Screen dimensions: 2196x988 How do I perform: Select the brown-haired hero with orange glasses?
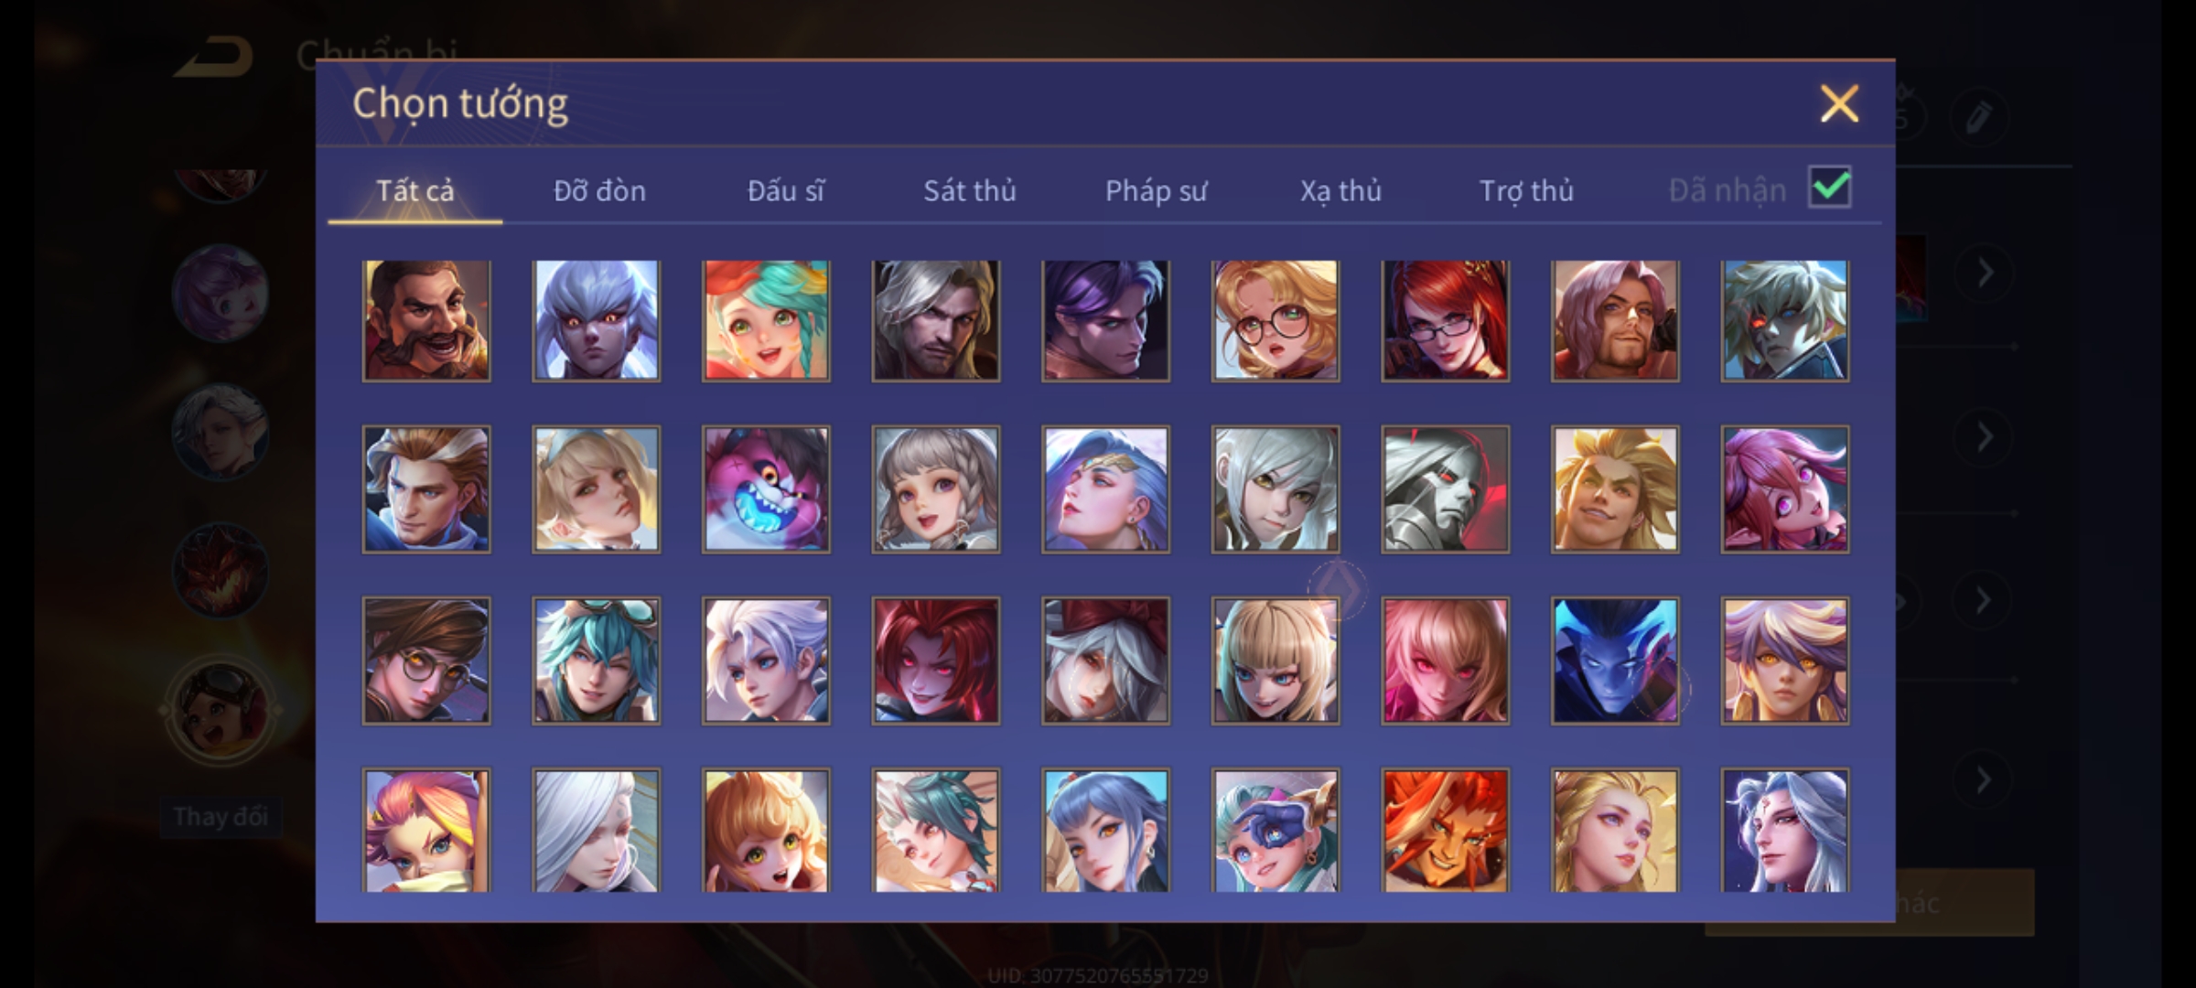[x=426, y=660]
